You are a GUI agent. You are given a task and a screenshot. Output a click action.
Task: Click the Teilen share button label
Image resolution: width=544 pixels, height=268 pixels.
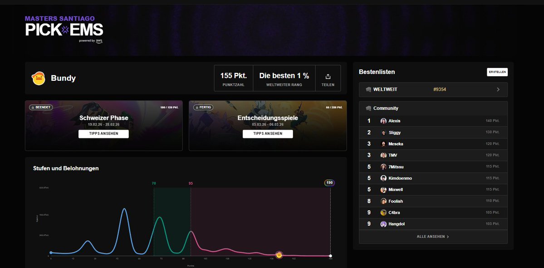coord(328,85)
